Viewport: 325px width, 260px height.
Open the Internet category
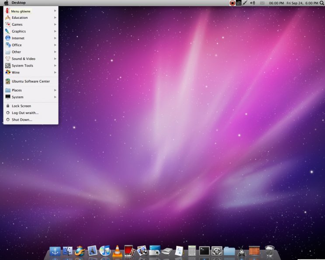coord(31,38)
